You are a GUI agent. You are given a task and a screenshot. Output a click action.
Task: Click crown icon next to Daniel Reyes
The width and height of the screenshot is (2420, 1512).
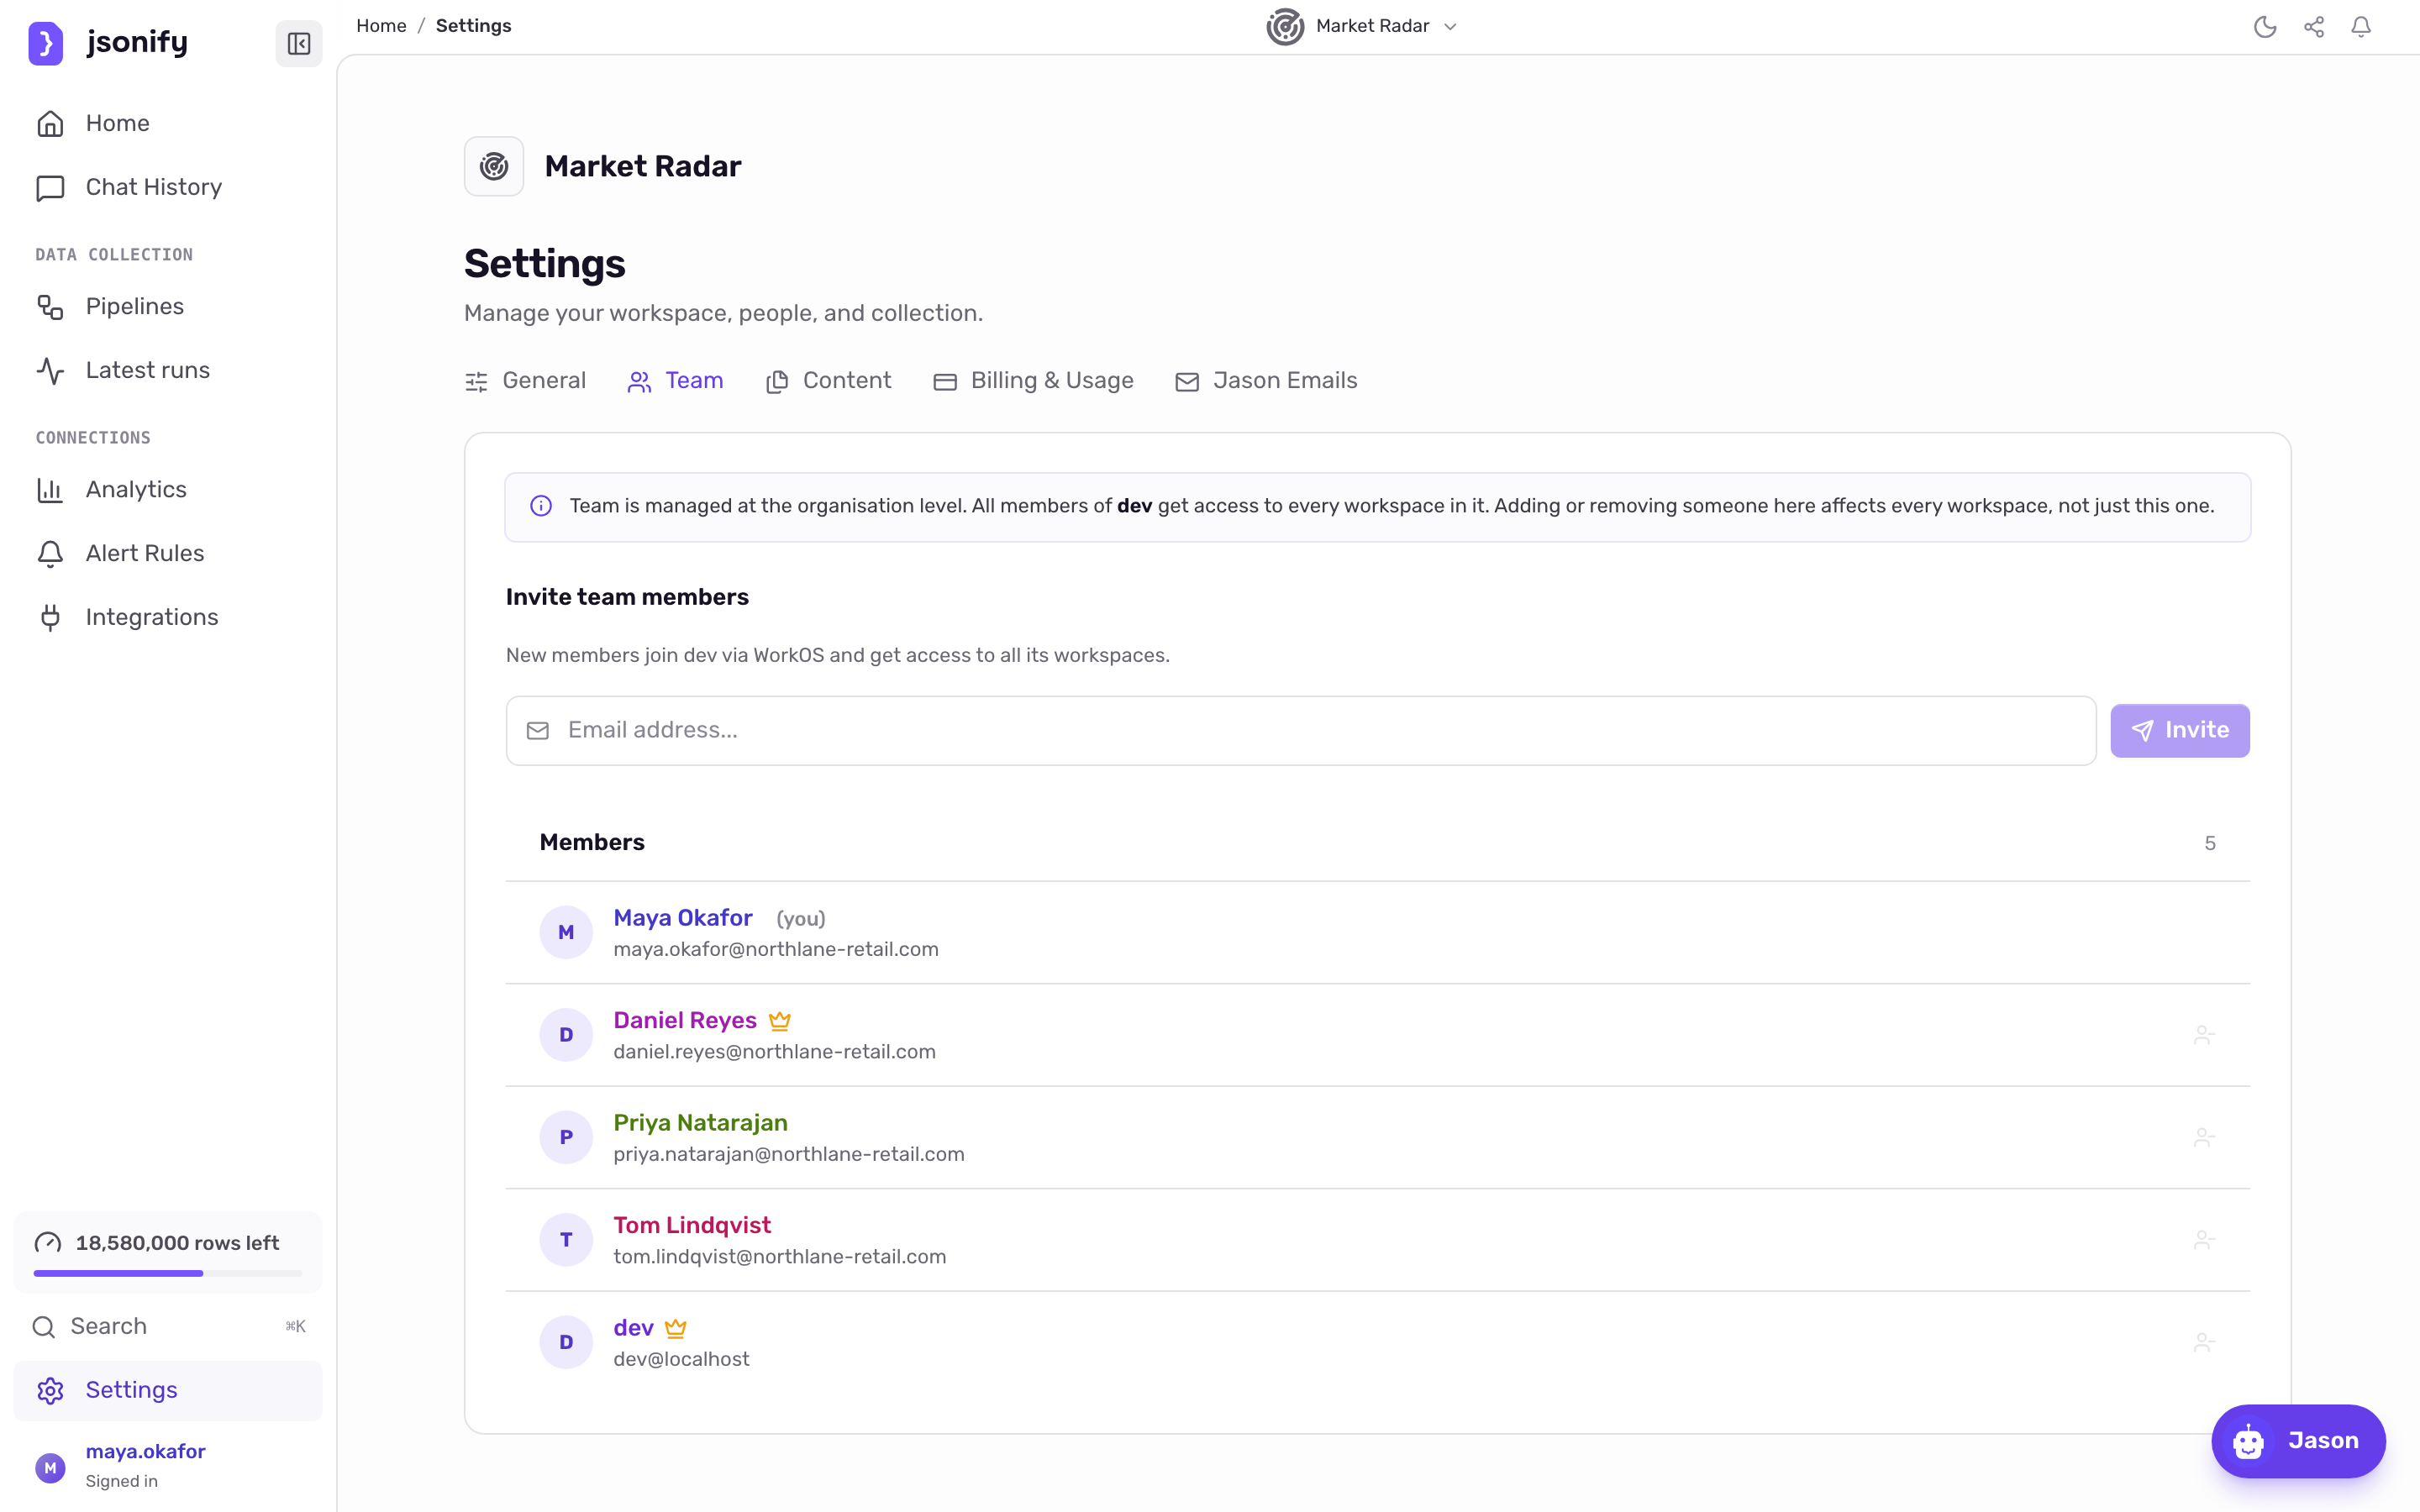(780, 1021)
